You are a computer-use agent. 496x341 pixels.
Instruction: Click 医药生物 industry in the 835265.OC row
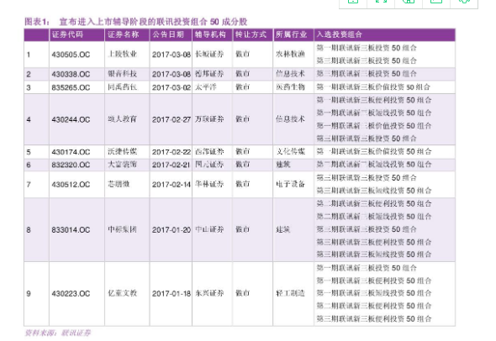point(290,87)
